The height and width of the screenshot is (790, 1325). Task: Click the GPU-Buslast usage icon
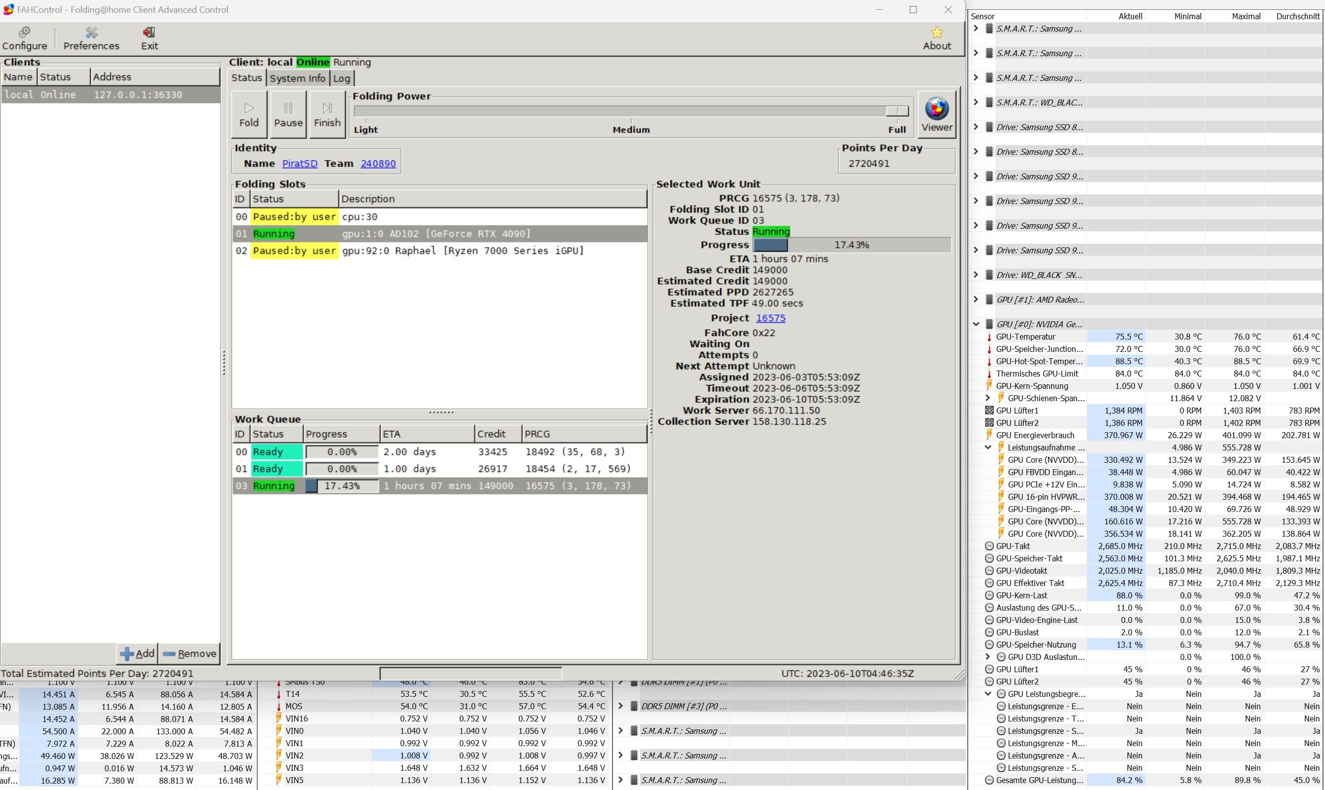[989, 632]
